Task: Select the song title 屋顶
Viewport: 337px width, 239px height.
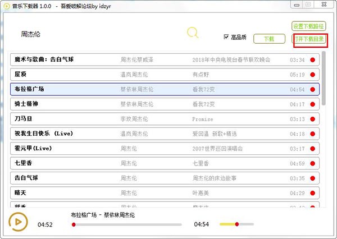Action: 20,74
